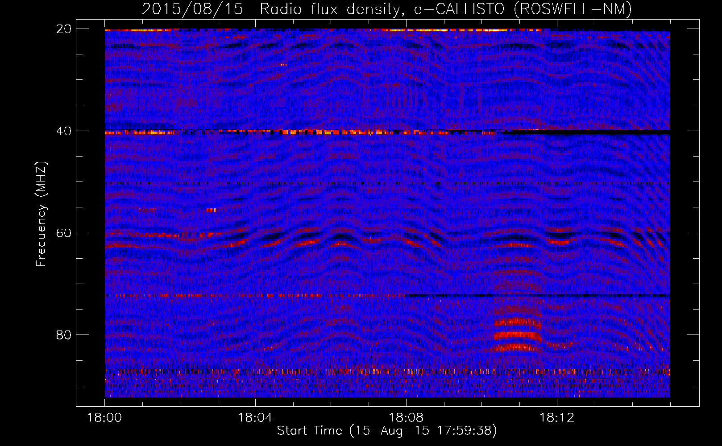Click the plot title date 2015/08/15

tap(193, 9)
